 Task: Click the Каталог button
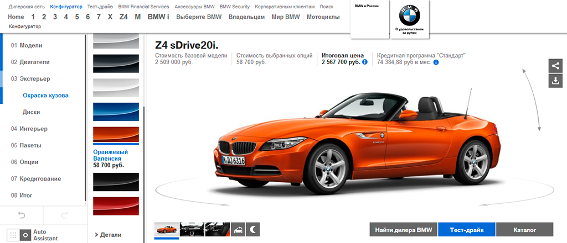(525, 230)
